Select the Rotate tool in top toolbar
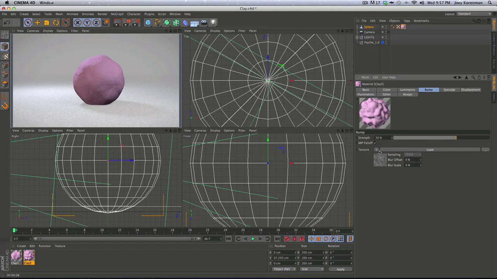The height and width of the screenshot is (279, 497). (x=56, y=22)
